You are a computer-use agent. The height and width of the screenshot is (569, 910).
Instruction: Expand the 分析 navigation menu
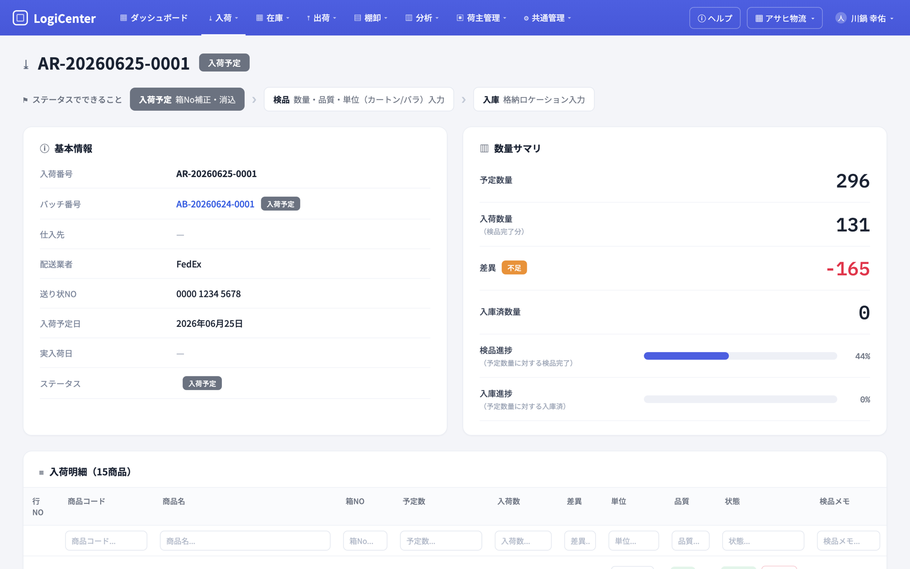[x=422, y=18]
